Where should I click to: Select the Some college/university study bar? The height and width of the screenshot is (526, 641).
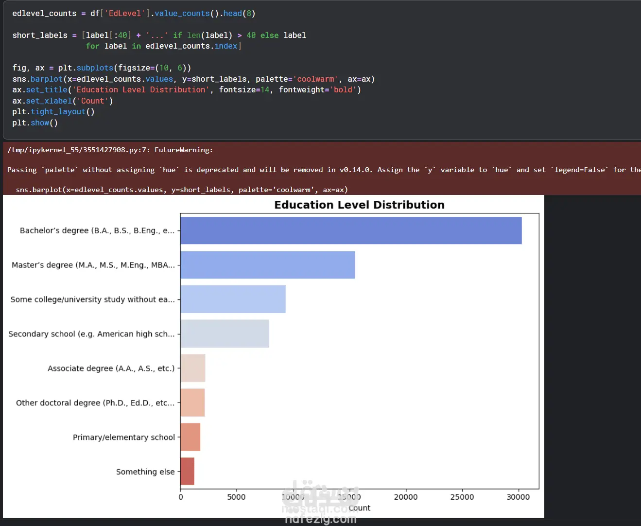[233, 299]
